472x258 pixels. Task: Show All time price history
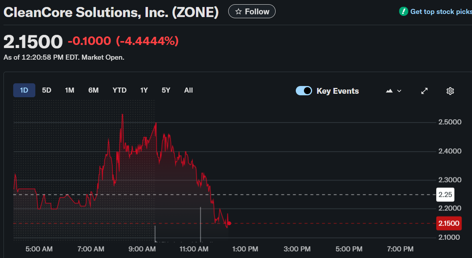click(188, 90)
